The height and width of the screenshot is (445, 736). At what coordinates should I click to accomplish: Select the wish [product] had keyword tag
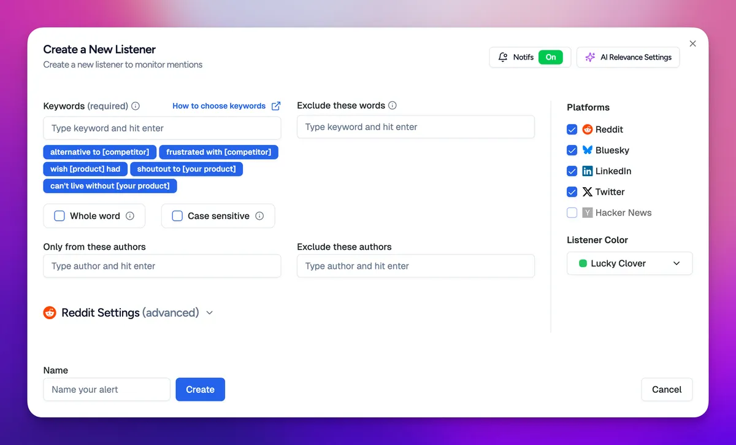pos(85,169)
